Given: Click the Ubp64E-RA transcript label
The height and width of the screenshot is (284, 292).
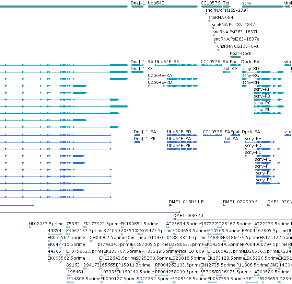Looking at the screenshot, I should tap(160, 76).
